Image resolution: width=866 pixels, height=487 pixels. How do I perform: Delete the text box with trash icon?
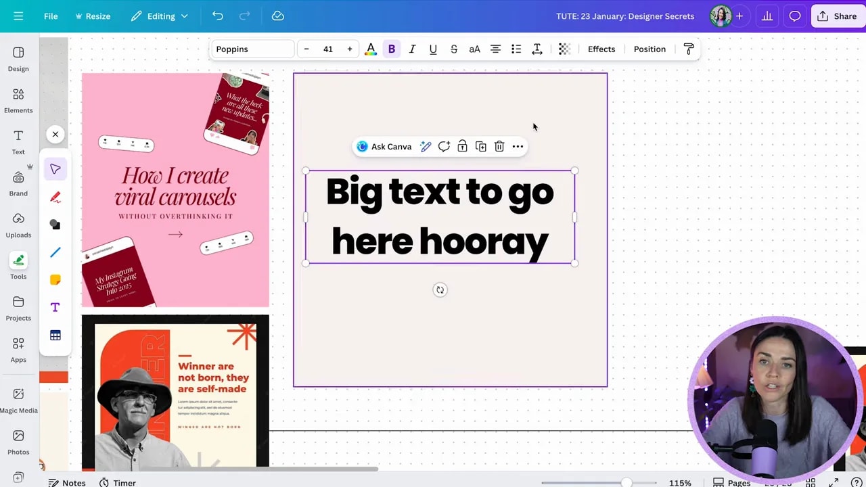click(499, 146)
